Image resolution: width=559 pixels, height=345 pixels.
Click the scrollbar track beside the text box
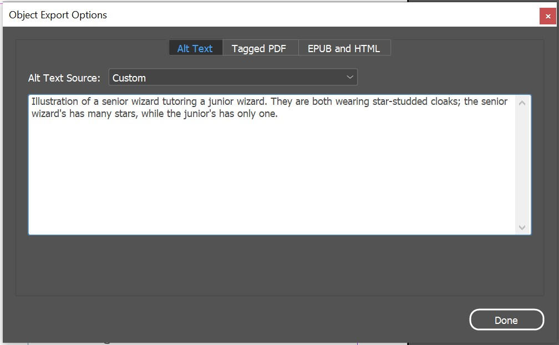pos(521,166)
